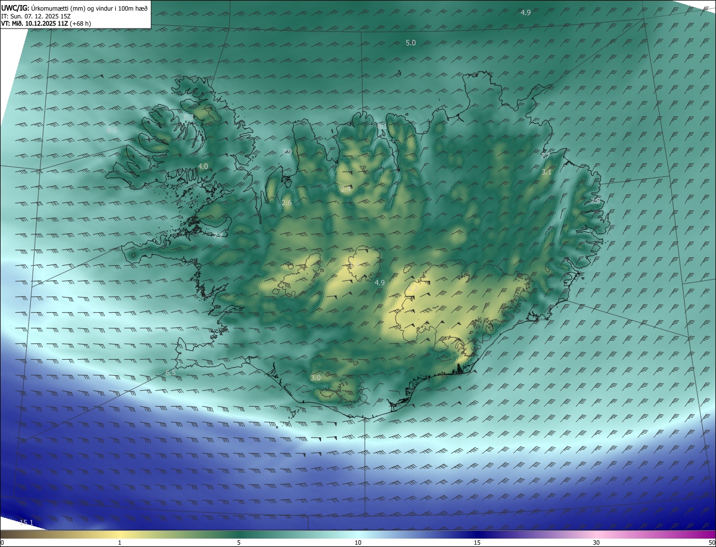Click the 50 label on the color scale
The image size is (716, 547).
click(x=712, y=543)
